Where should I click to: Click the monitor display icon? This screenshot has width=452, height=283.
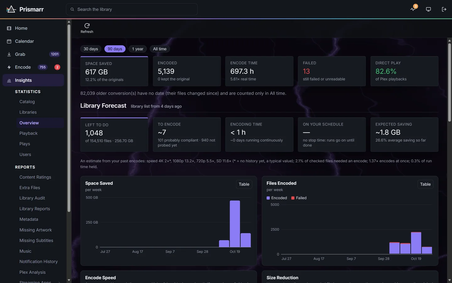(x=428, y=9)
